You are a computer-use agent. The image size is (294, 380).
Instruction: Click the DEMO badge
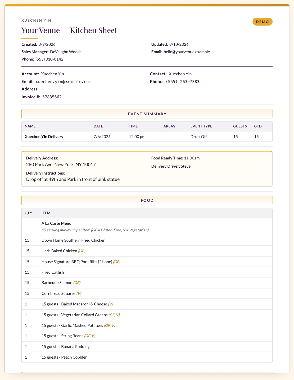click(x=263, y=22)
